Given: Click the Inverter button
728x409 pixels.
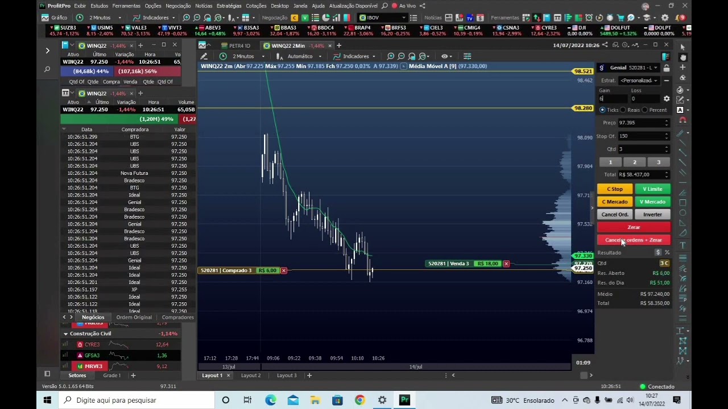Looking at the screenshot, I should (x=652, y=215).
